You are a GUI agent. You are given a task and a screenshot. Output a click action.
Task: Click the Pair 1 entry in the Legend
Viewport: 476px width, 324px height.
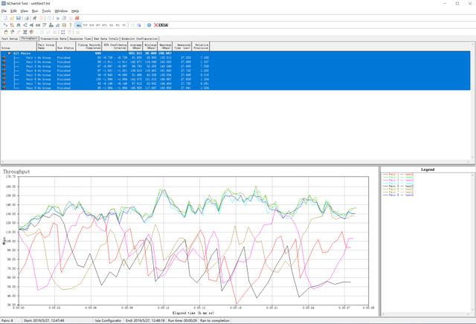click(394, 176)
